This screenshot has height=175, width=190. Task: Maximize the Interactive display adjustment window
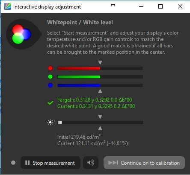[x=160, y=6]
